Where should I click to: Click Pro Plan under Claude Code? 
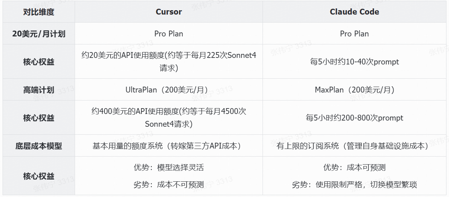[x=354, y=34]
